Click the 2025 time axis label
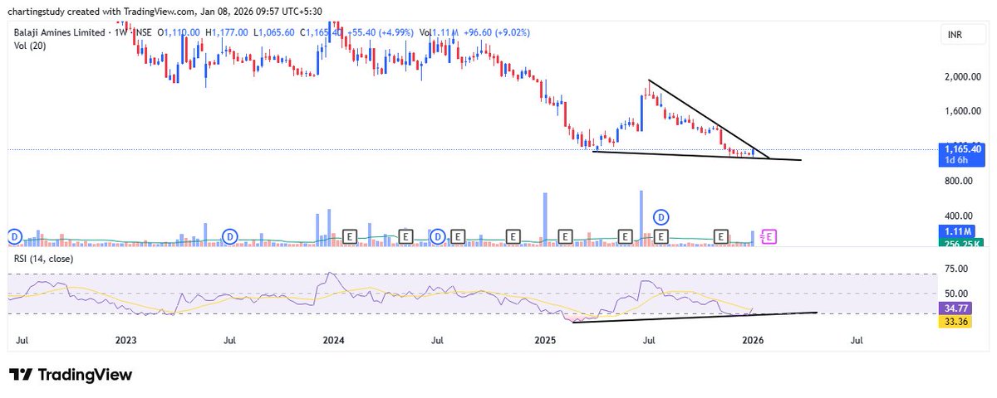 (544, 341)
